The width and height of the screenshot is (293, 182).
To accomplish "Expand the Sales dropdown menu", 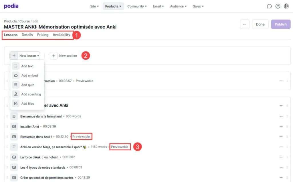I will (x=198, y=6).
